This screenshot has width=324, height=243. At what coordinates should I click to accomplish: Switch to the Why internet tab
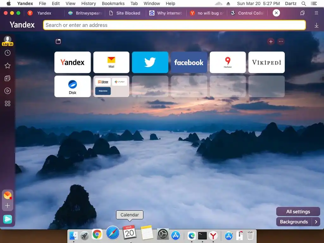coord(166,13)
